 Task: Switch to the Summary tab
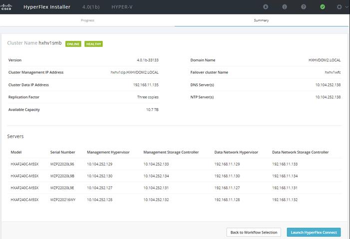click(261, 20)
